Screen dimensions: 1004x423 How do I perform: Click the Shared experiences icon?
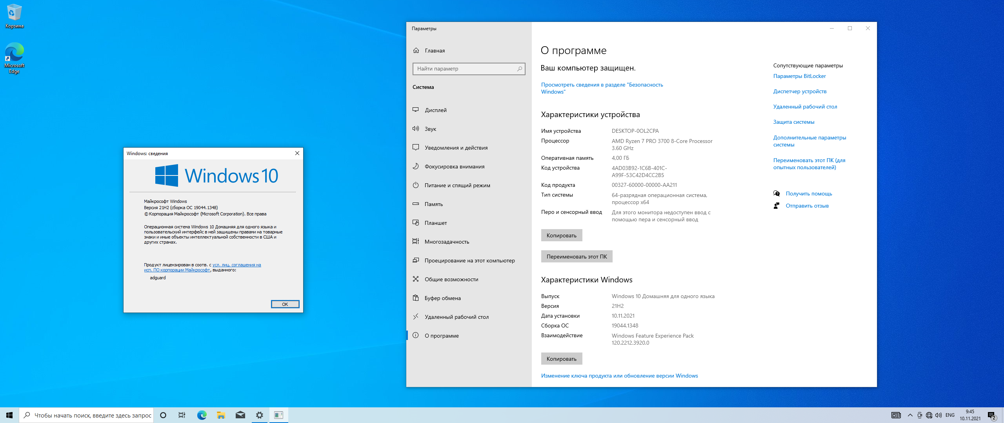416,279
